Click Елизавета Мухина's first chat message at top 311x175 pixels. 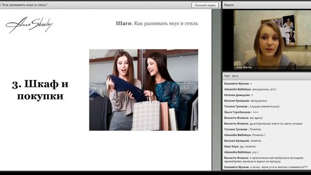coord(238,84)
